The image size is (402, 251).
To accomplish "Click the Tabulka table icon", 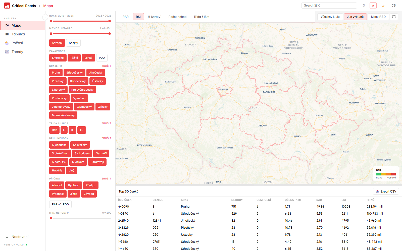I will (7, 34).
